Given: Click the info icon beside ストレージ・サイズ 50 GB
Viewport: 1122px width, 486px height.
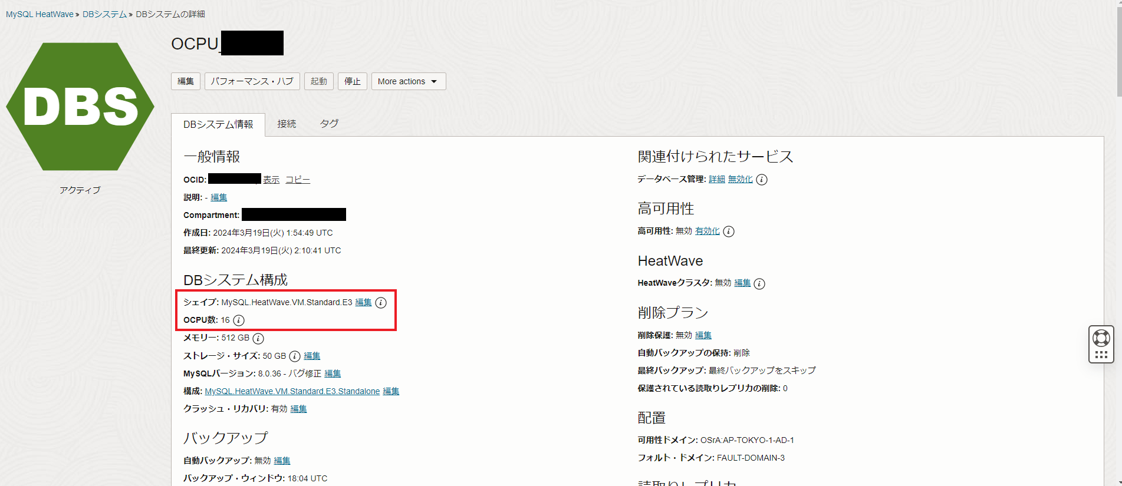Looking at the screenshot, I should click(295, 356).
